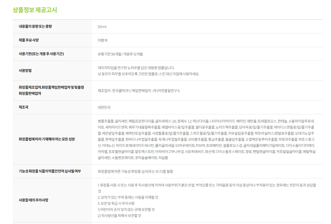This screenshot has width=331, height=224.
Task: Select the 사용기한(또는 개봉 후 사용기간) label
Action: click(x=41, y=54)
